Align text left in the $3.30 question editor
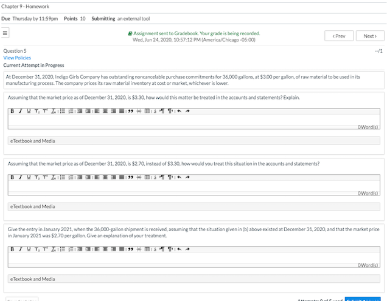 [97, 111]
